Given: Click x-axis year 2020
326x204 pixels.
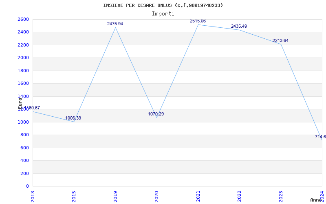Looking at the screenshot, I should click(x=157, y=196).
